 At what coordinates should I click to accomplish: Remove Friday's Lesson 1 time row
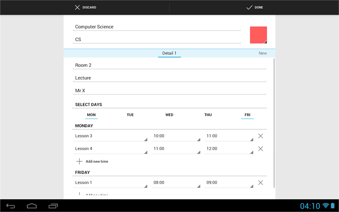260,183
